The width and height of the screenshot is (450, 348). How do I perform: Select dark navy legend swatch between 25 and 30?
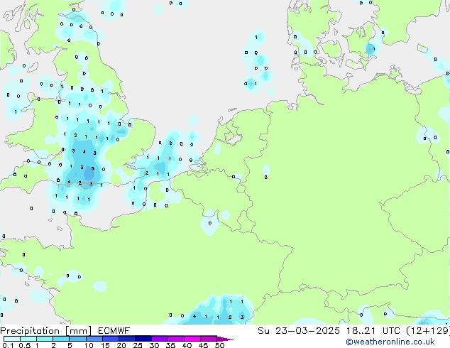click(x=143, y=339)
